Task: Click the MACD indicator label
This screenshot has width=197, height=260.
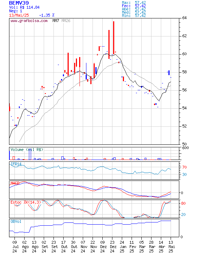Action: (x=15, y=183)
